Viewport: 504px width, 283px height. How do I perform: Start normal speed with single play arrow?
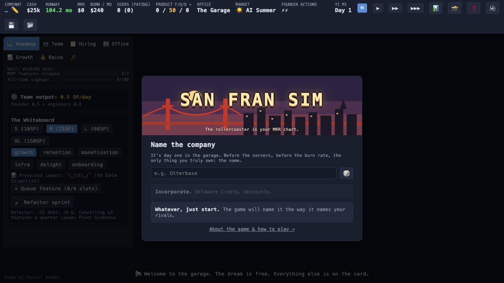[378, 8]
